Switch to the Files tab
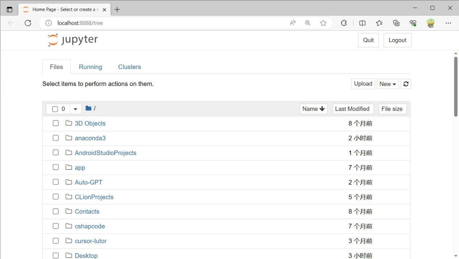 (x=56, y=67)
